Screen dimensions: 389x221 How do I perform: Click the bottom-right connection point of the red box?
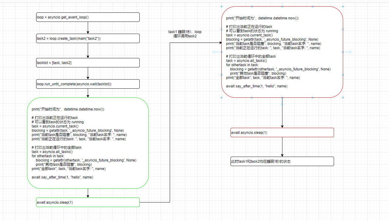343,97
